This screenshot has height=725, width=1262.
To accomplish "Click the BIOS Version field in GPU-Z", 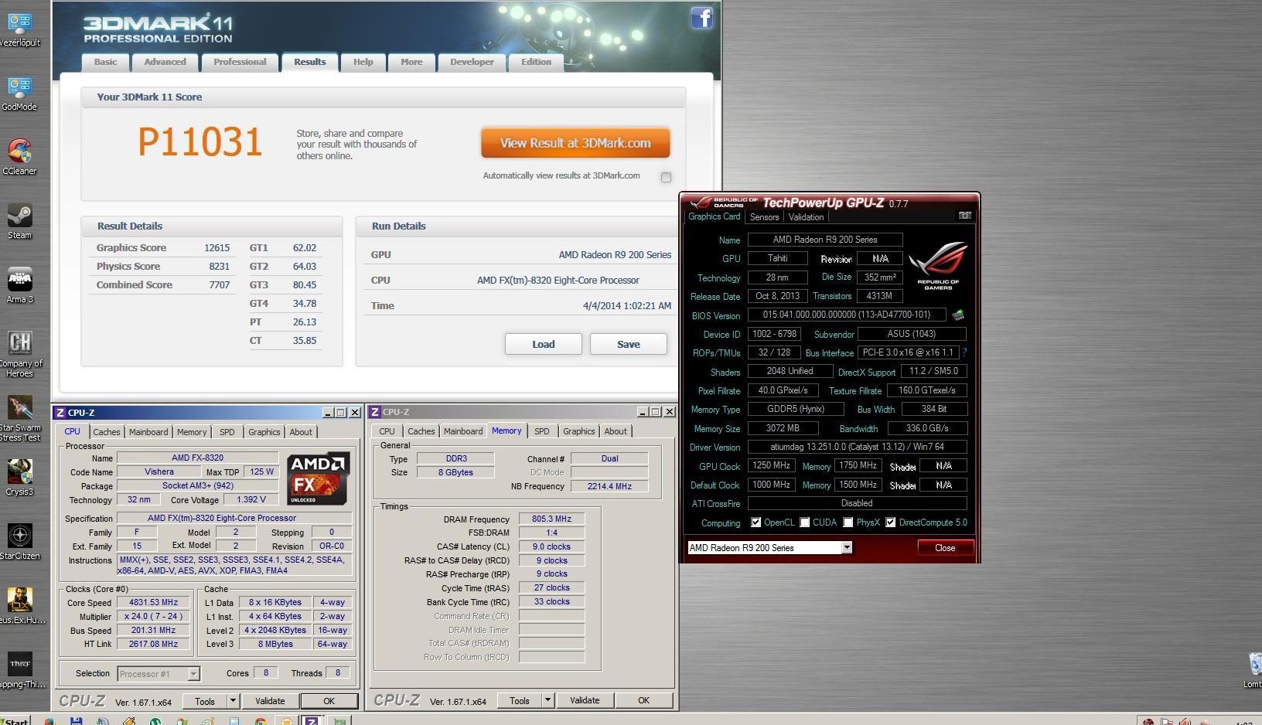I will (846, 315).
